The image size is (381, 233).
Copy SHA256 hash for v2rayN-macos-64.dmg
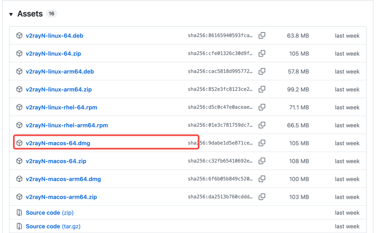coord(262,143)
